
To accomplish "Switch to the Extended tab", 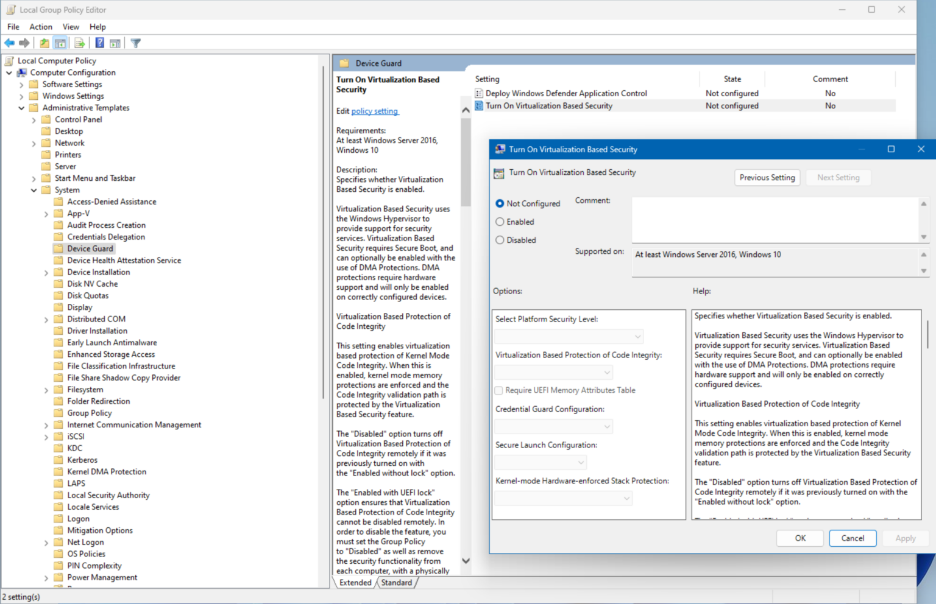I will pyautogui.click(x=355, y=583).
